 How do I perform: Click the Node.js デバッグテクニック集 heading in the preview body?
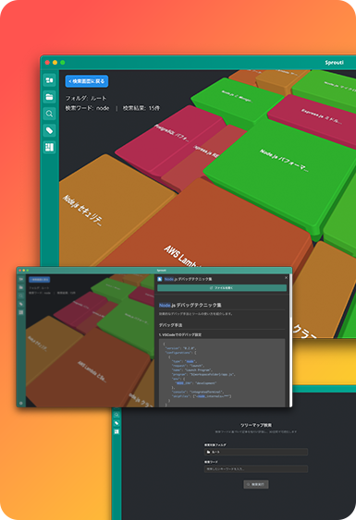(x=190, y=305)
